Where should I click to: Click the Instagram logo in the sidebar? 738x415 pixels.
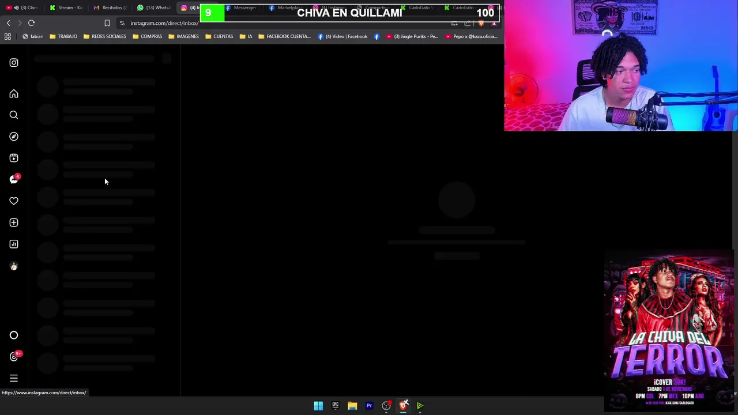(x=14, y=63)
